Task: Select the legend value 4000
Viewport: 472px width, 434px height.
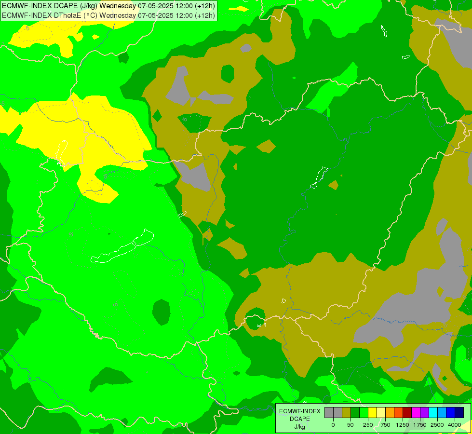Action: [x=455, y=425]
